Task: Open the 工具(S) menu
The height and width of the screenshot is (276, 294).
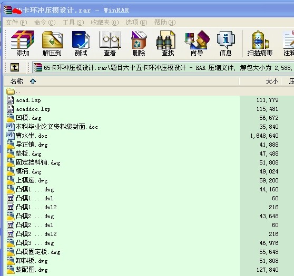Action: 73,23
